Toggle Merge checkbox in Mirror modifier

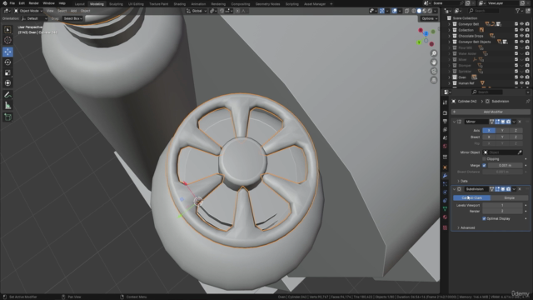pyautogui.click(x=484, y=165)
